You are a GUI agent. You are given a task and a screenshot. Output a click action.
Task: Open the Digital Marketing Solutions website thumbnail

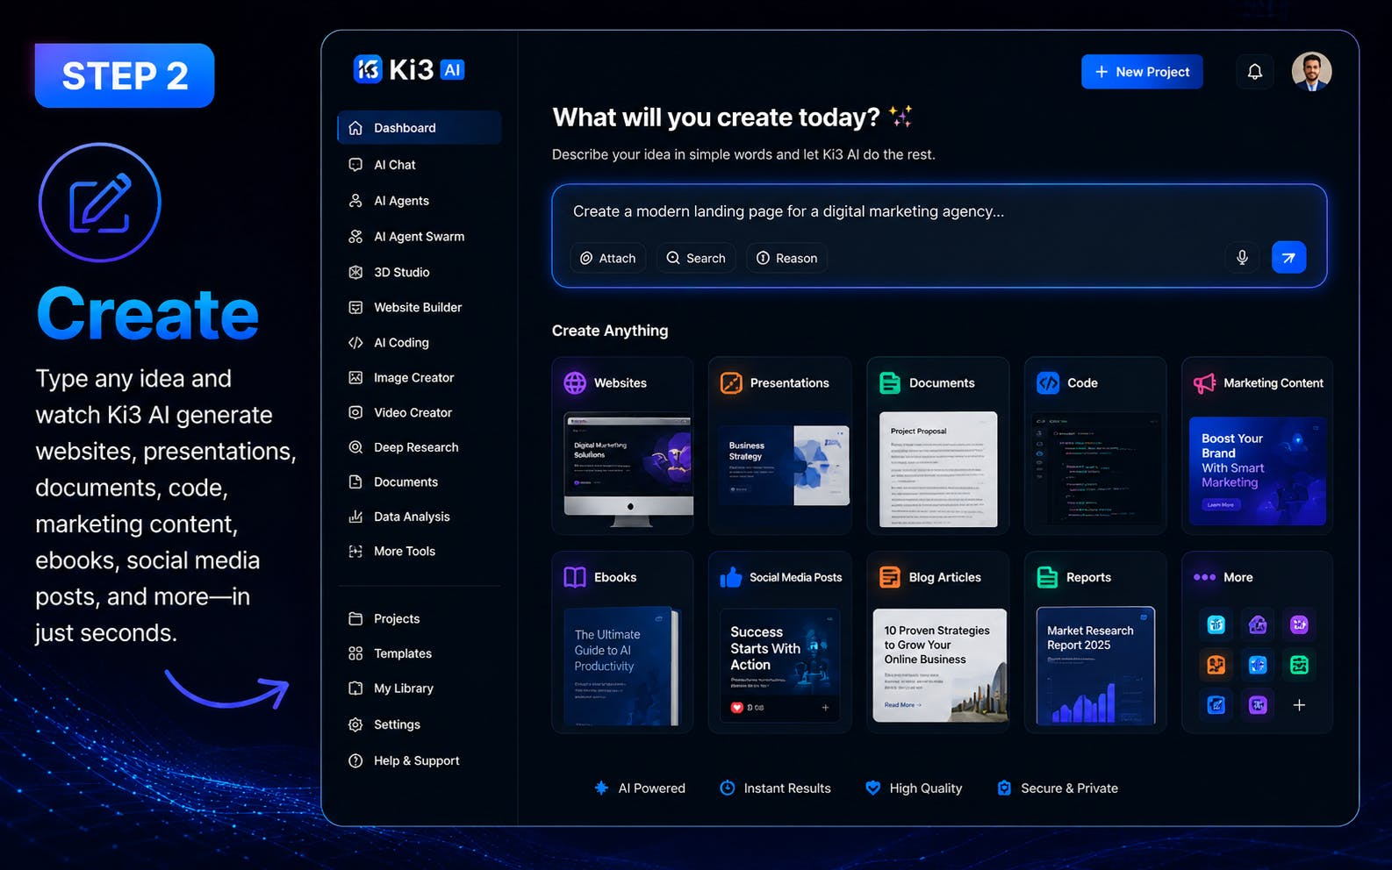(628, 470)
